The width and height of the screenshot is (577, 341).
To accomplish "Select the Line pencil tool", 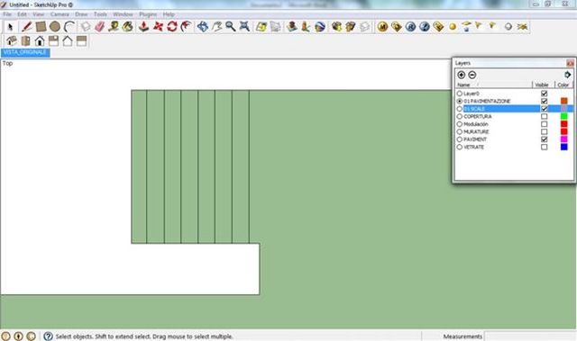I will pyautogui.click(x=26, y=26).
